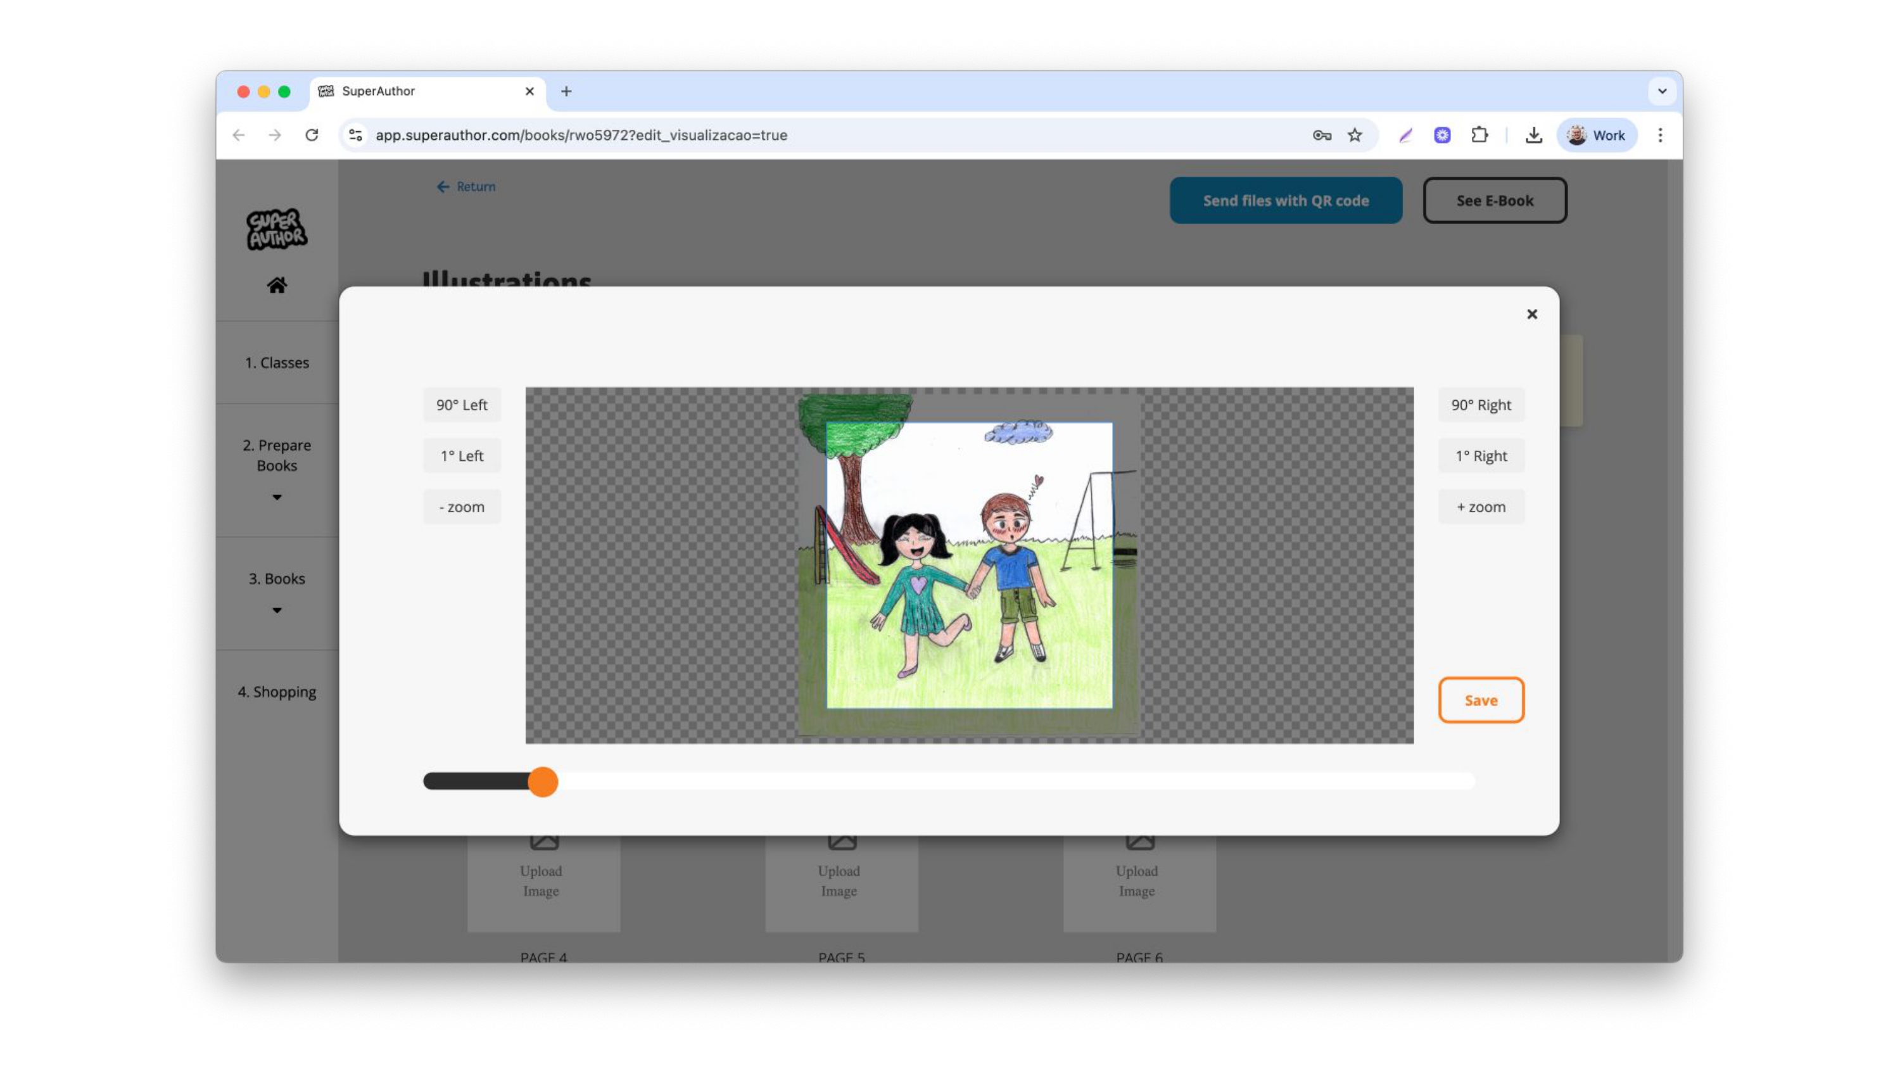Click the - zoom button

[462, 507]
